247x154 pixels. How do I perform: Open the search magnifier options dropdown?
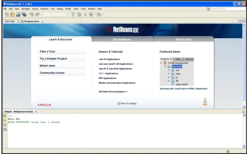(209, 9)
